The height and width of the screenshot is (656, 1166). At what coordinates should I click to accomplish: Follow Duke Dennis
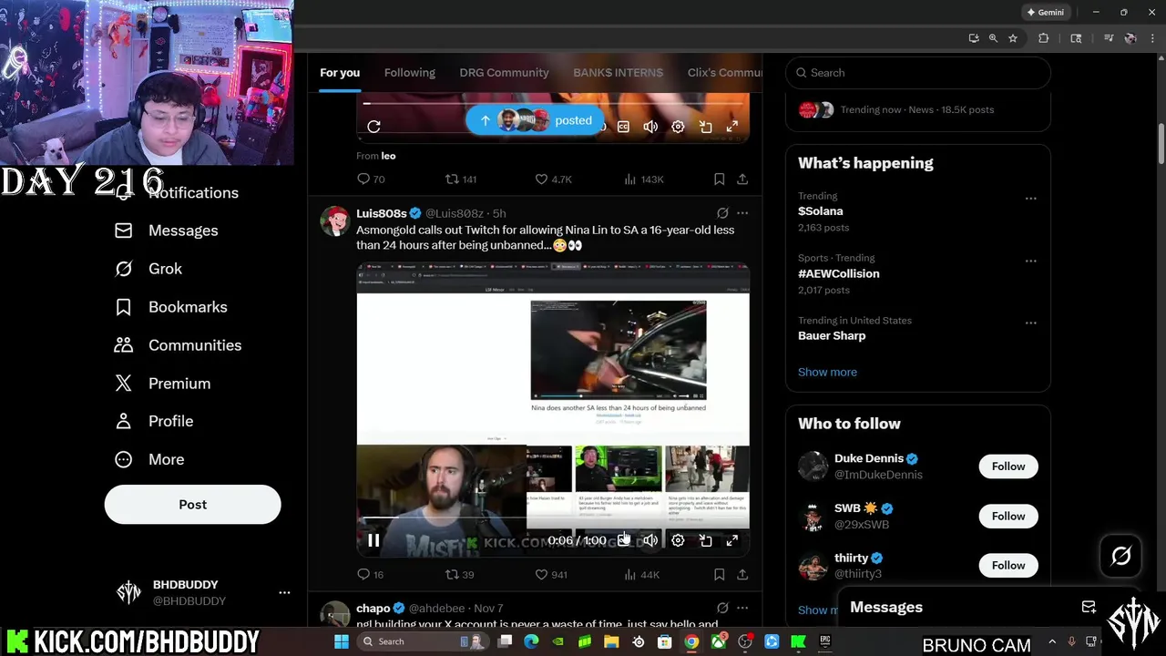(1008, 466)
